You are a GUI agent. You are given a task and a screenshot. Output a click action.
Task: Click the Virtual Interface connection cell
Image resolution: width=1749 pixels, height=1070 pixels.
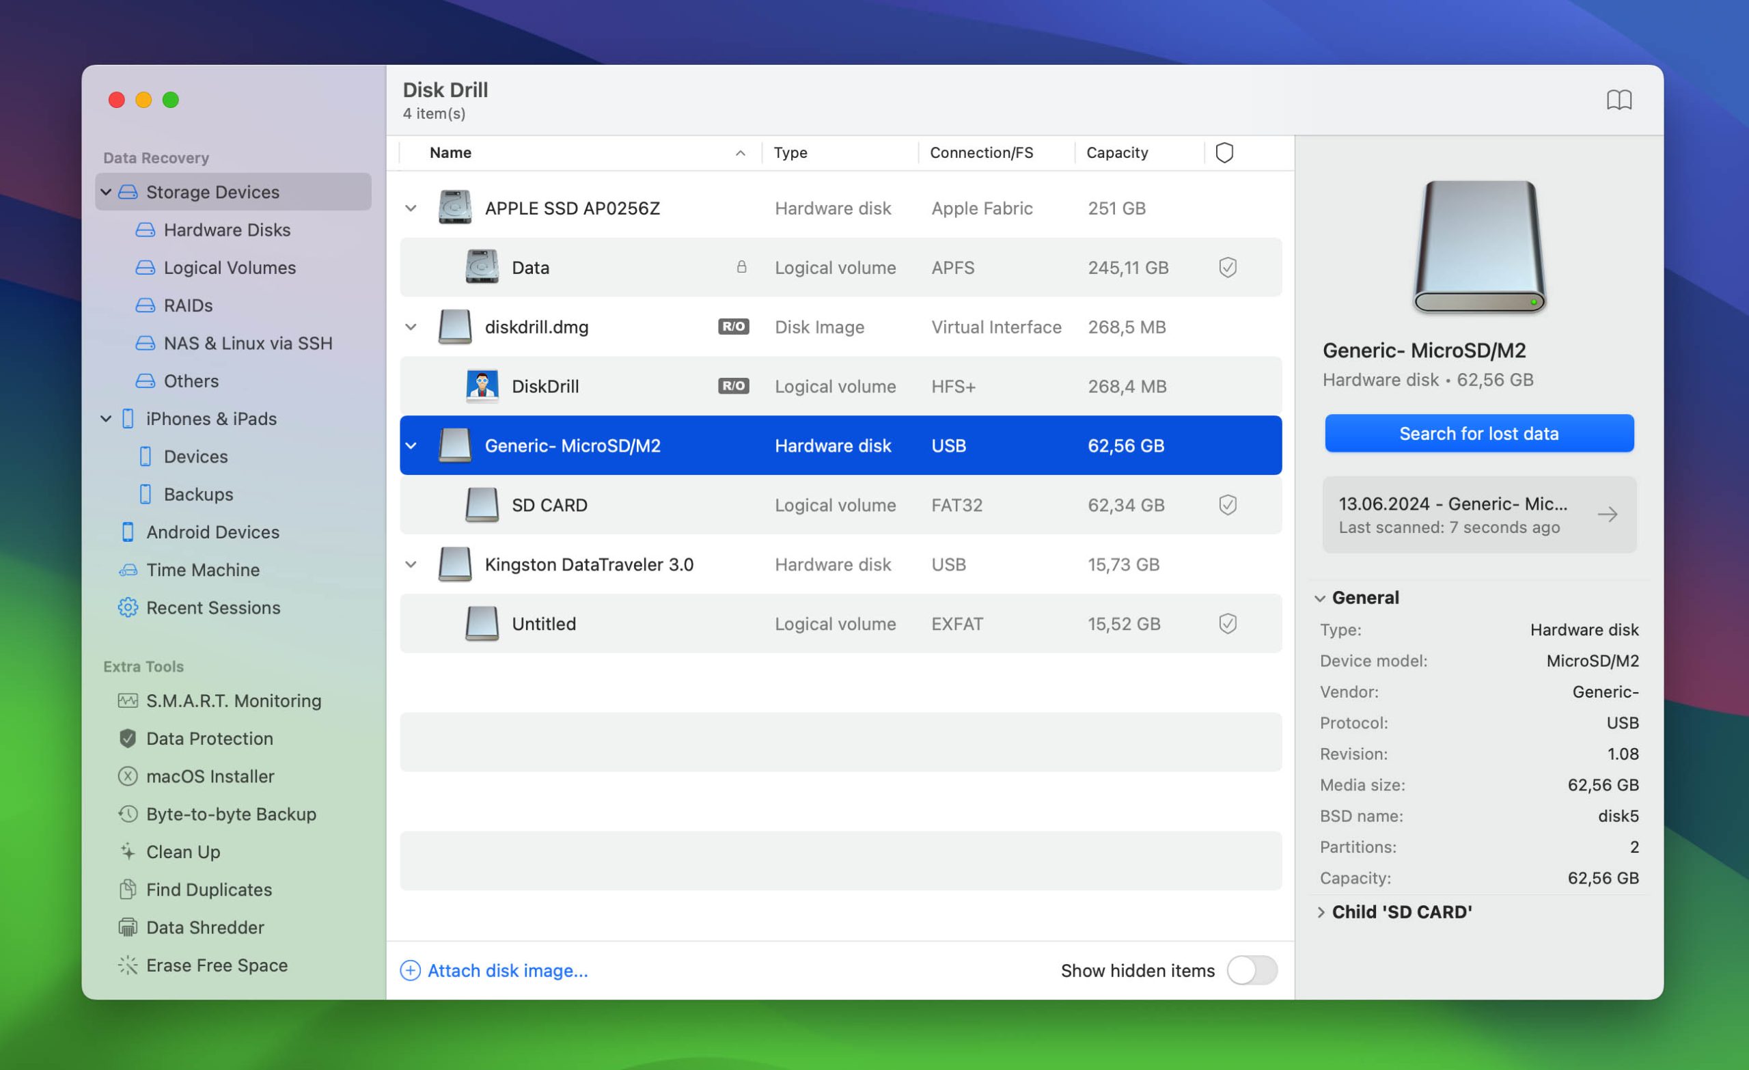pyautogui.click(x=997, y=327)
